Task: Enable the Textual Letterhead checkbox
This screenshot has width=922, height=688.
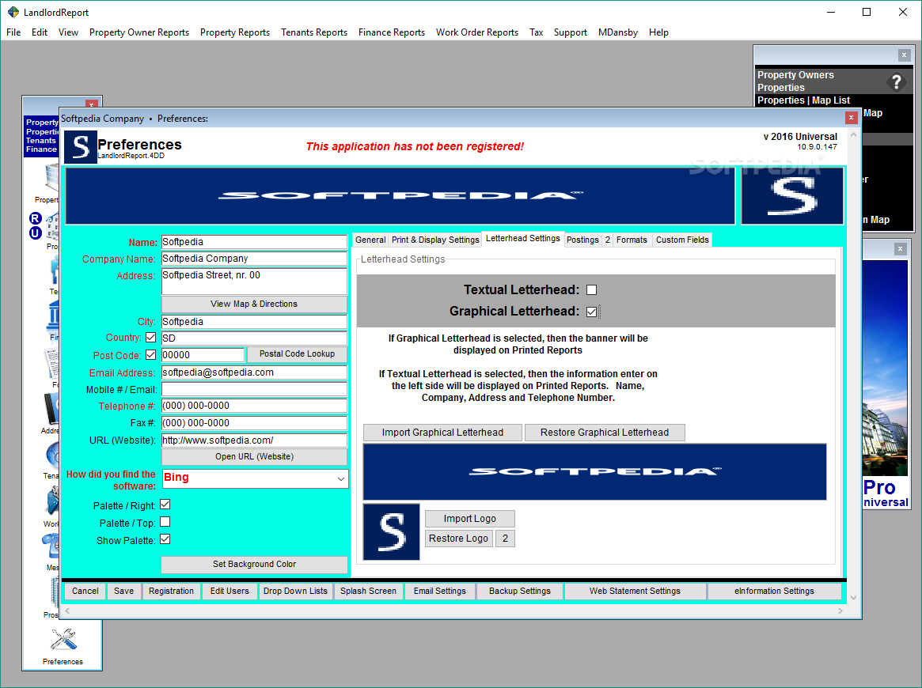Action: click(x=591, y=289)
